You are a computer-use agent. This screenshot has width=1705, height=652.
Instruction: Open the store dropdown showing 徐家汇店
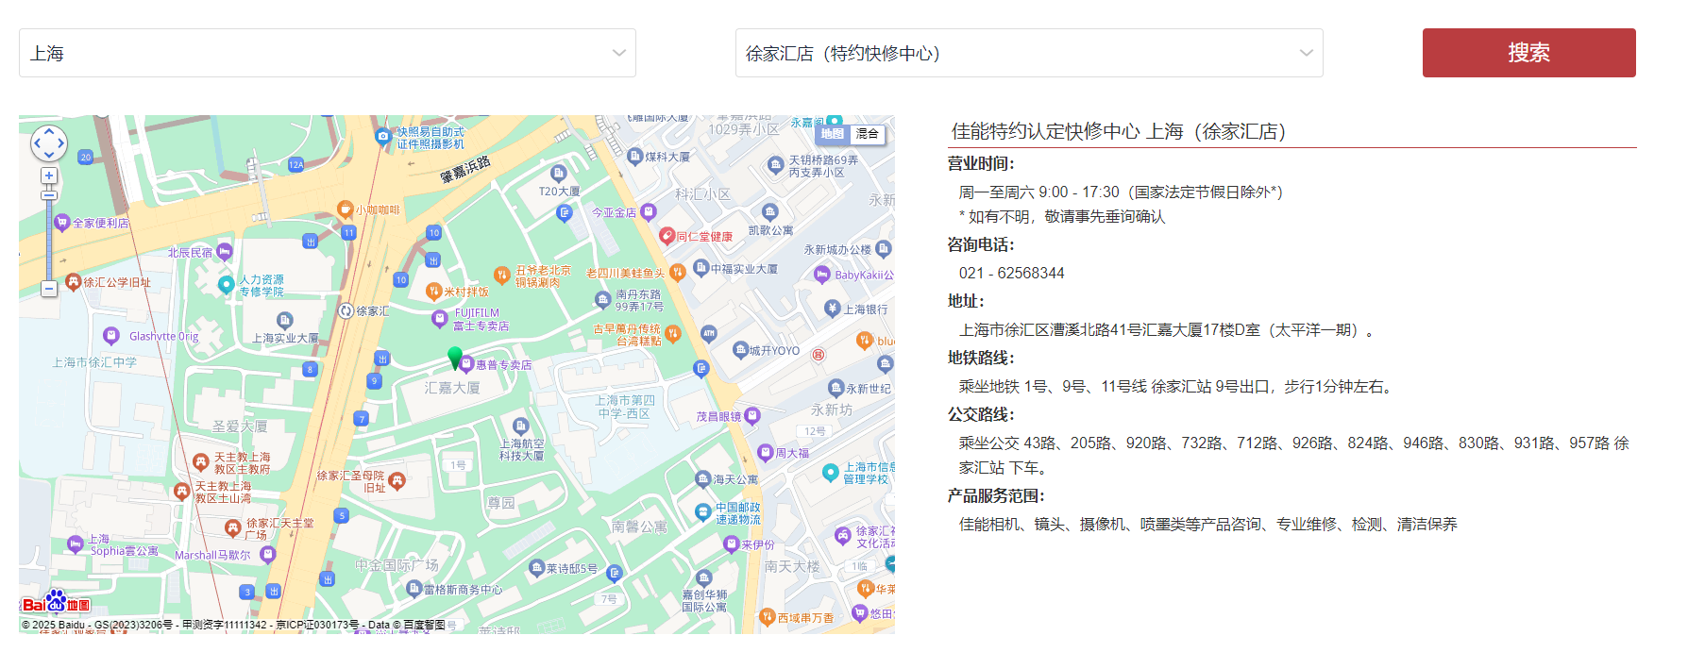(x=1029, y=53)
